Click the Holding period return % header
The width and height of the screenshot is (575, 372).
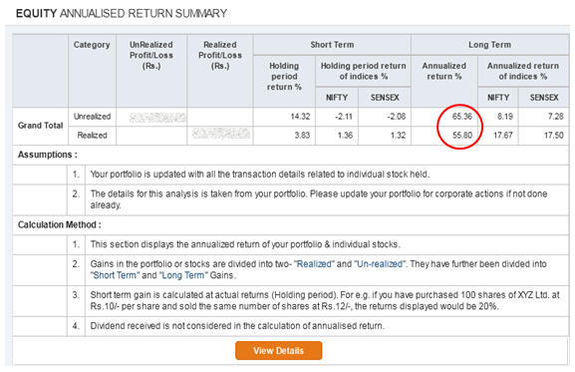284,77
